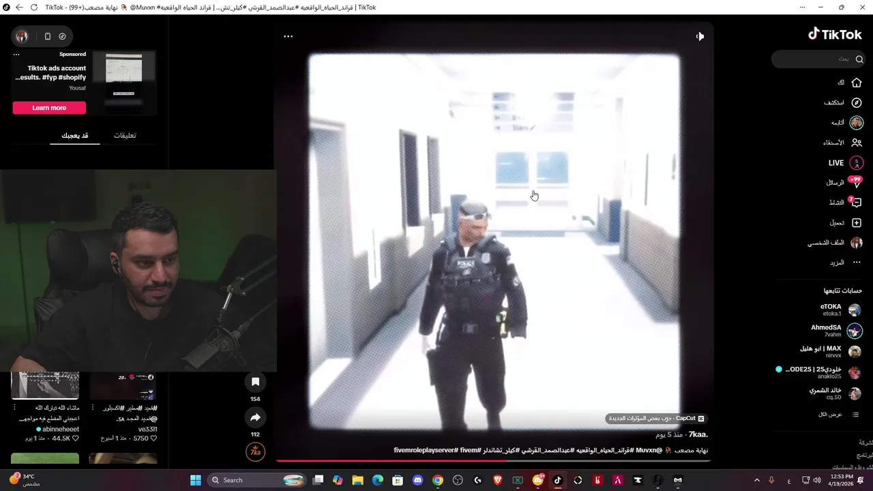Open followed account eTOKA
The width and height of the screenshot is (873, 491).
pos(841,310)
